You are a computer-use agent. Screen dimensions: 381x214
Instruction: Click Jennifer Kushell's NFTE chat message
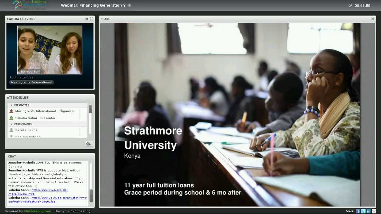click(47, 178)
